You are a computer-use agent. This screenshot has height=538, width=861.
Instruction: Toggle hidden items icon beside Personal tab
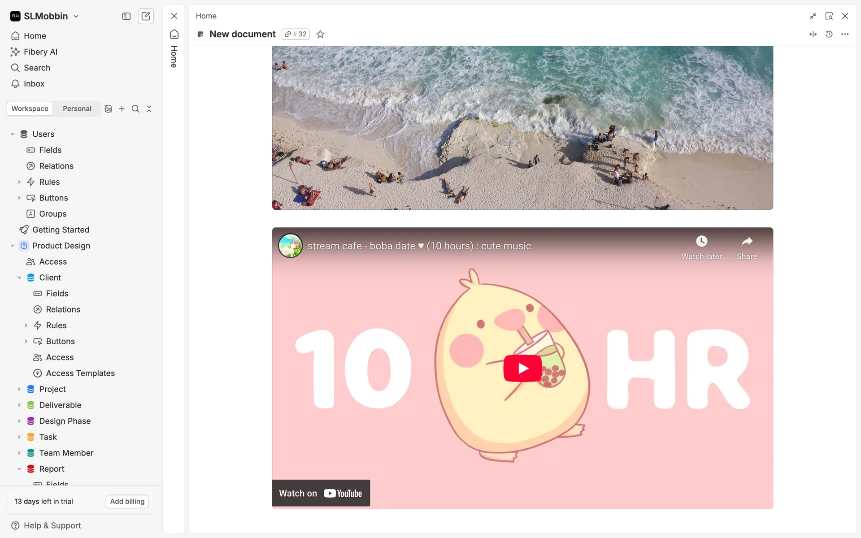[x=108, y=108]
